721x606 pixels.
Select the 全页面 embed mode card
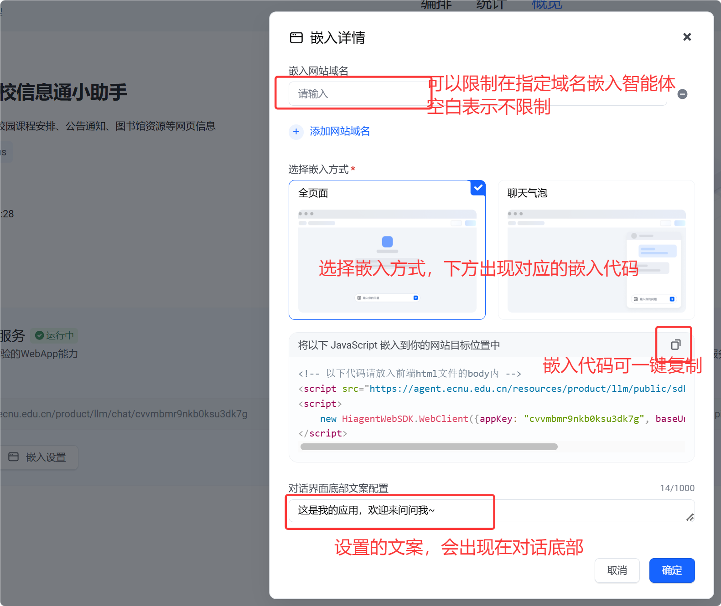[387, 250]
